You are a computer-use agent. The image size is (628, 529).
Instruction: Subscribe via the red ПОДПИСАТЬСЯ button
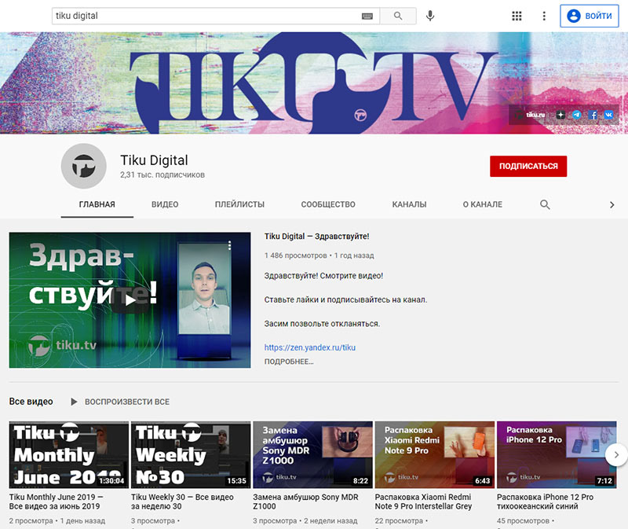coord(528,167)
